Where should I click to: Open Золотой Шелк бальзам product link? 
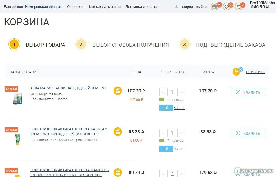point(69,131)
